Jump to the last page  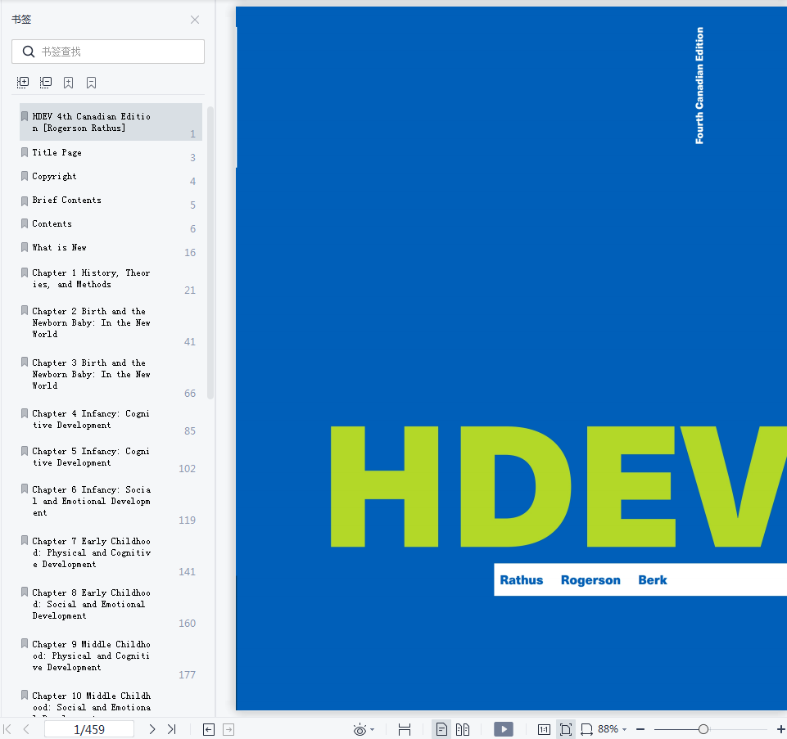tap(172, 729)
